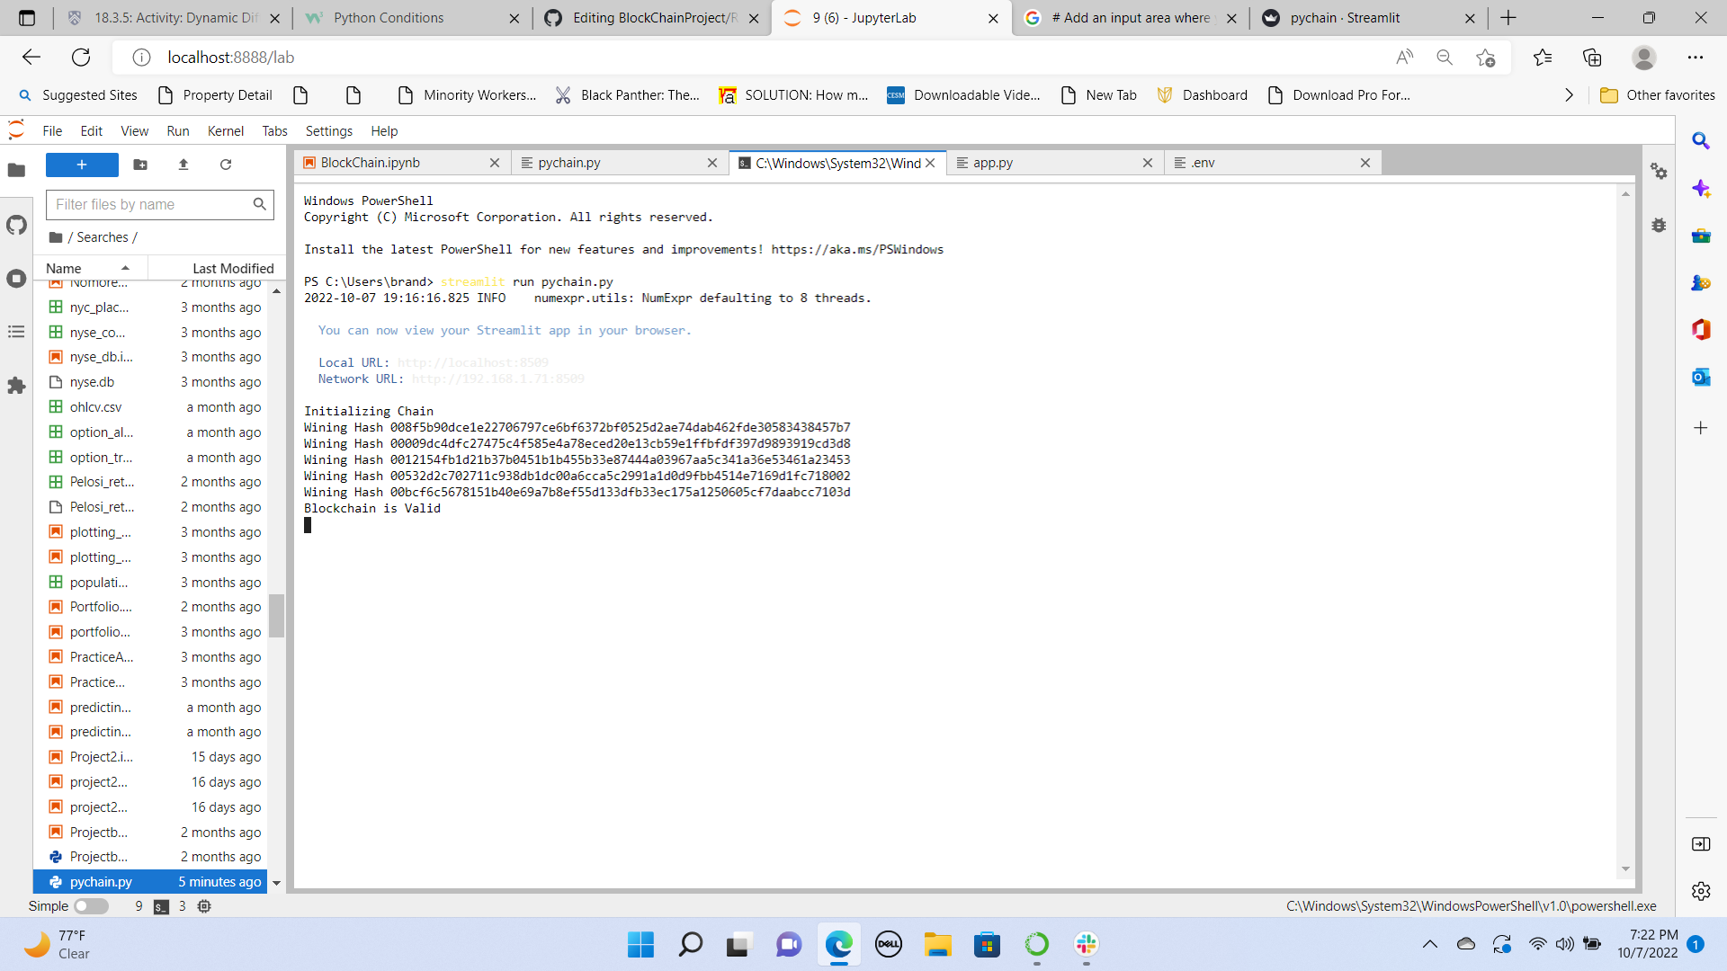Click the file browser scrollbar thumb
The width and height of the screenshot is (1727, 971).
click(276, 615)
